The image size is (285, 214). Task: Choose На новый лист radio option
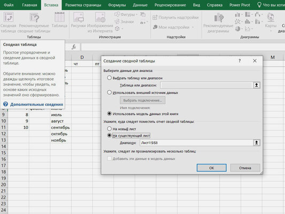(109, 129)
